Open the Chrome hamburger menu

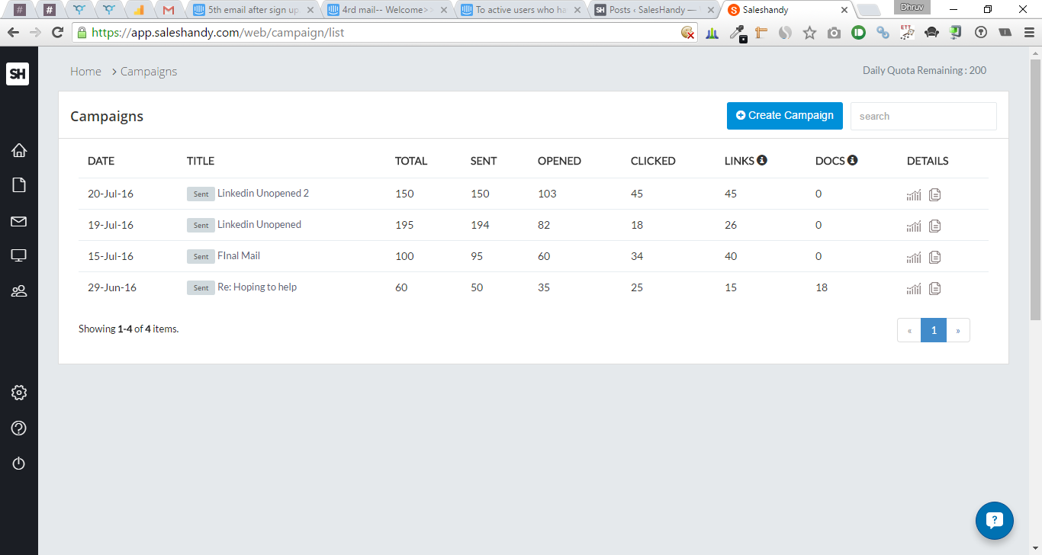[1029, 33]
